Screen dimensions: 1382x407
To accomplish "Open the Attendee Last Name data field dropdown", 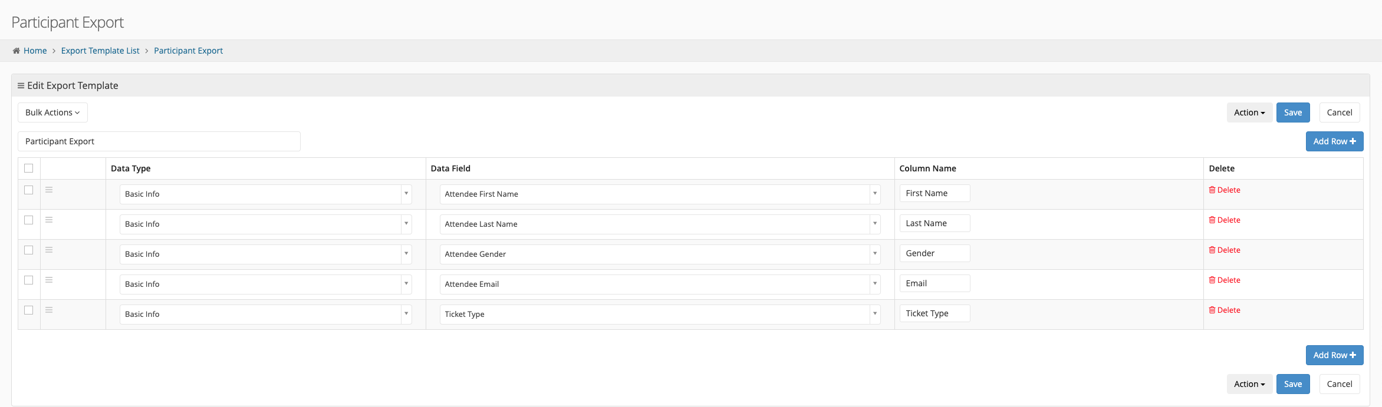I will point(660,224).
